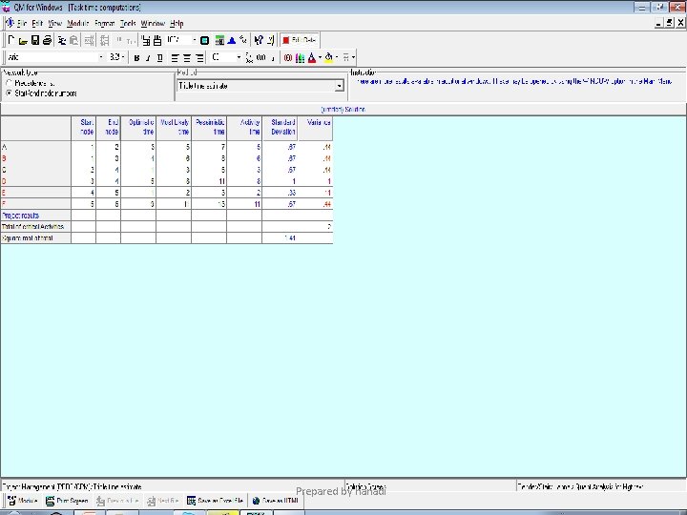
Task: Align text right
Action: pyautogui.click(x=199, y=57)
